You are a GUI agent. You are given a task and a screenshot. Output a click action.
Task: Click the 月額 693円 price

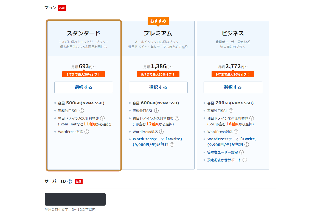pyautogui.click(x=84, y=66)
